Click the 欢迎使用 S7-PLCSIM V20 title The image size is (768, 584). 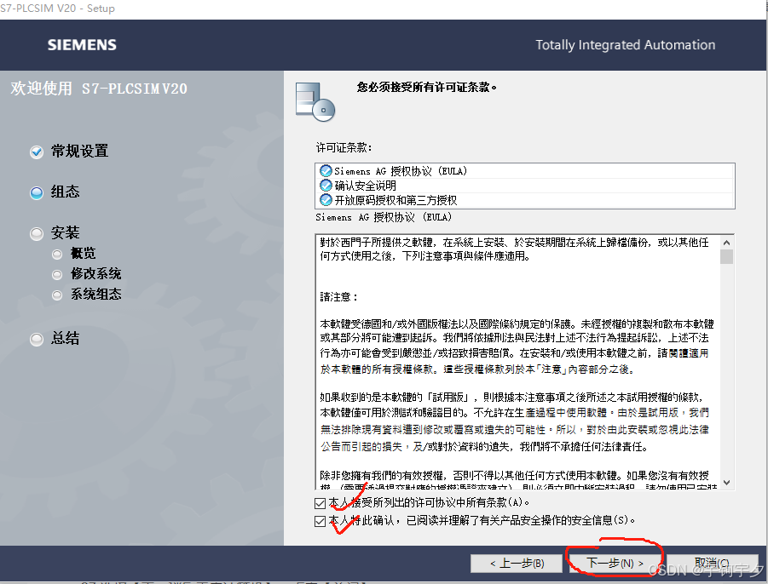point(99,89)
